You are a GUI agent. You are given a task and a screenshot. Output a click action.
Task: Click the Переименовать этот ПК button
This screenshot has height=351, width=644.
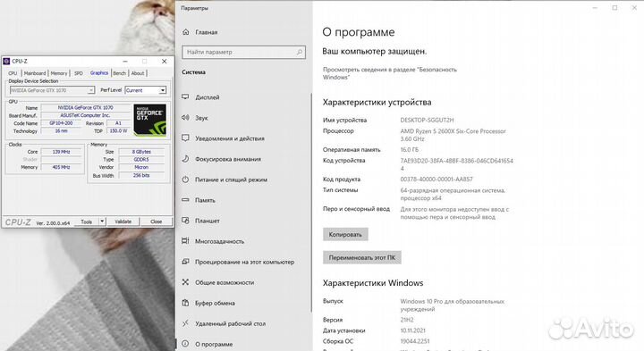click(362, 257)
